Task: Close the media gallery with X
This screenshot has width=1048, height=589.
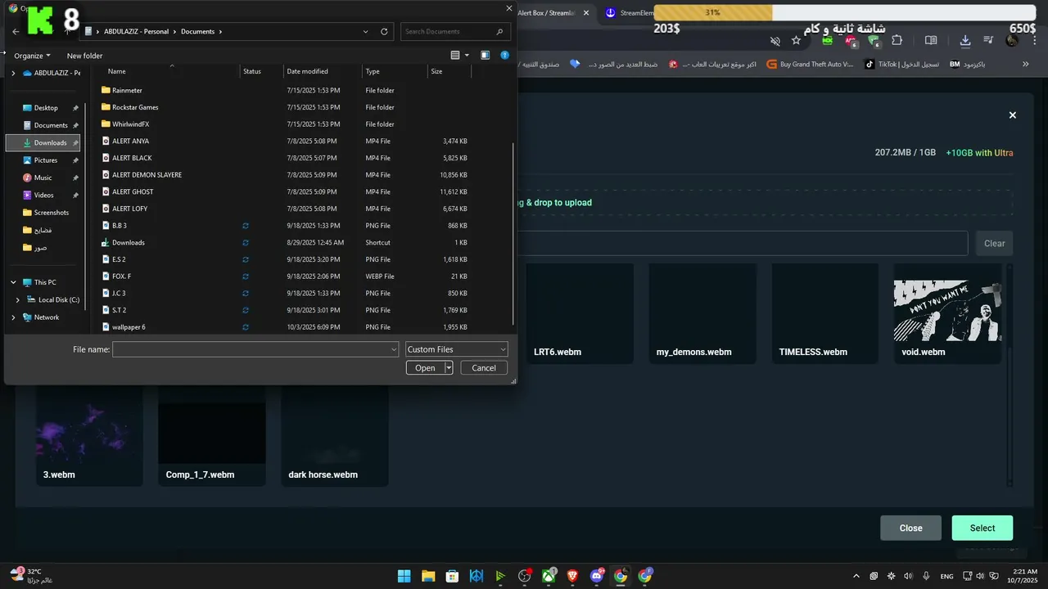Action: click(1013, 115)
